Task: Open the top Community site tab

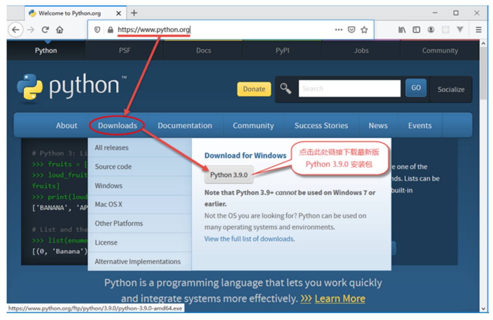Action: [x=440, y=51]
